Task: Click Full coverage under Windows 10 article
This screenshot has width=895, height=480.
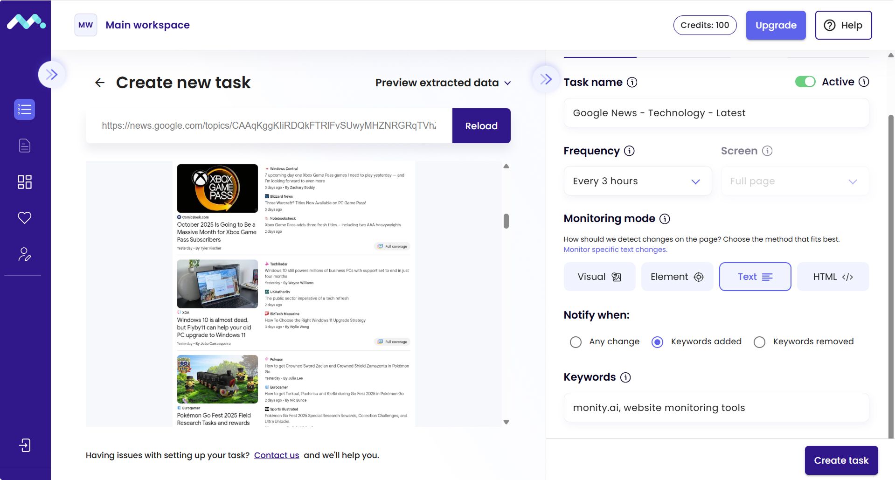Action: (x=392, y=342)
